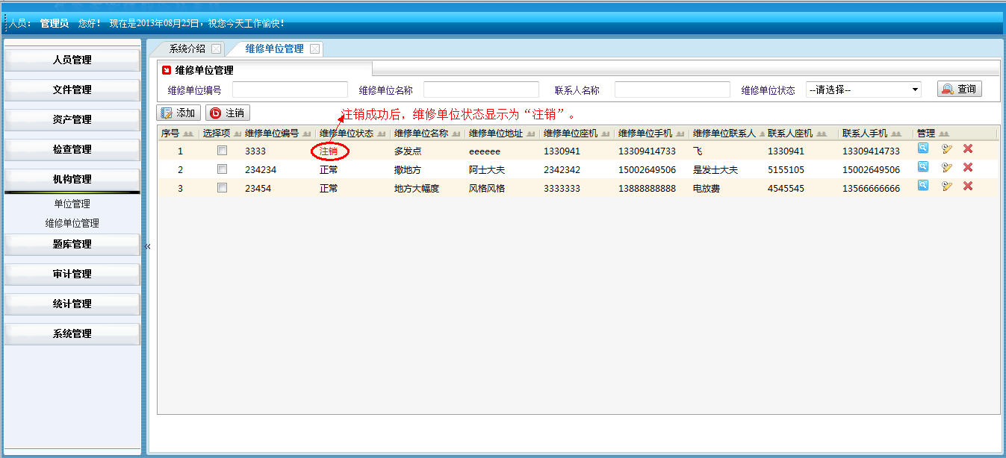Delete the row with number 234234
Viewport: 1006px width, 458px height.
968,167
